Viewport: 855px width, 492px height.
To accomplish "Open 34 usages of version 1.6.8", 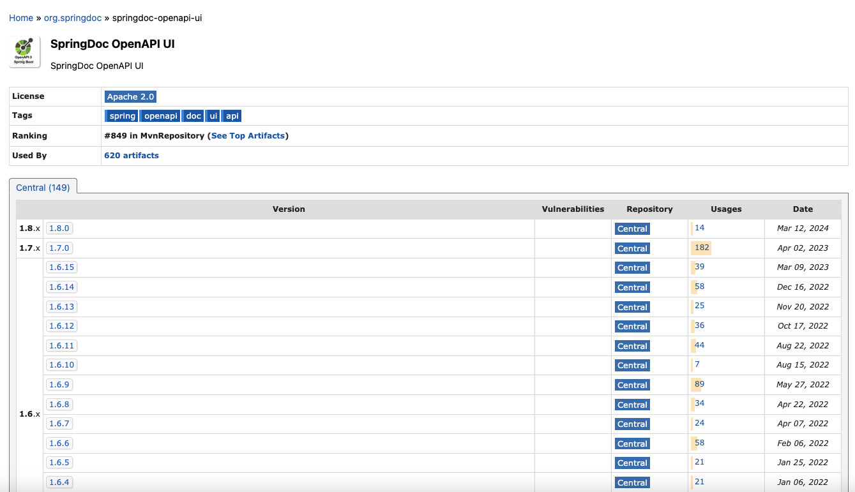I will point(699,403).
